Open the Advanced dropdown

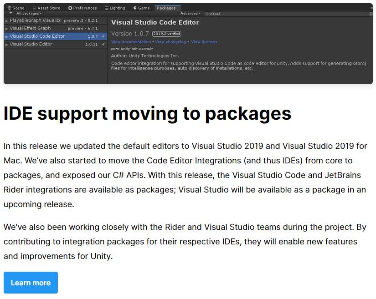click(191, 13)
